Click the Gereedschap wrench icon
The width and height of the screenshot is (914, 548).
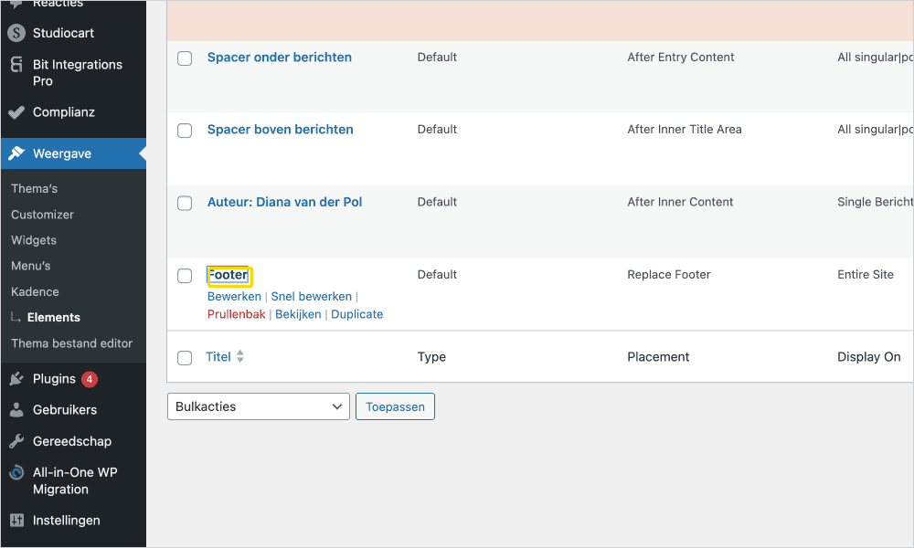pyautogui.click(x=16, y=441)
